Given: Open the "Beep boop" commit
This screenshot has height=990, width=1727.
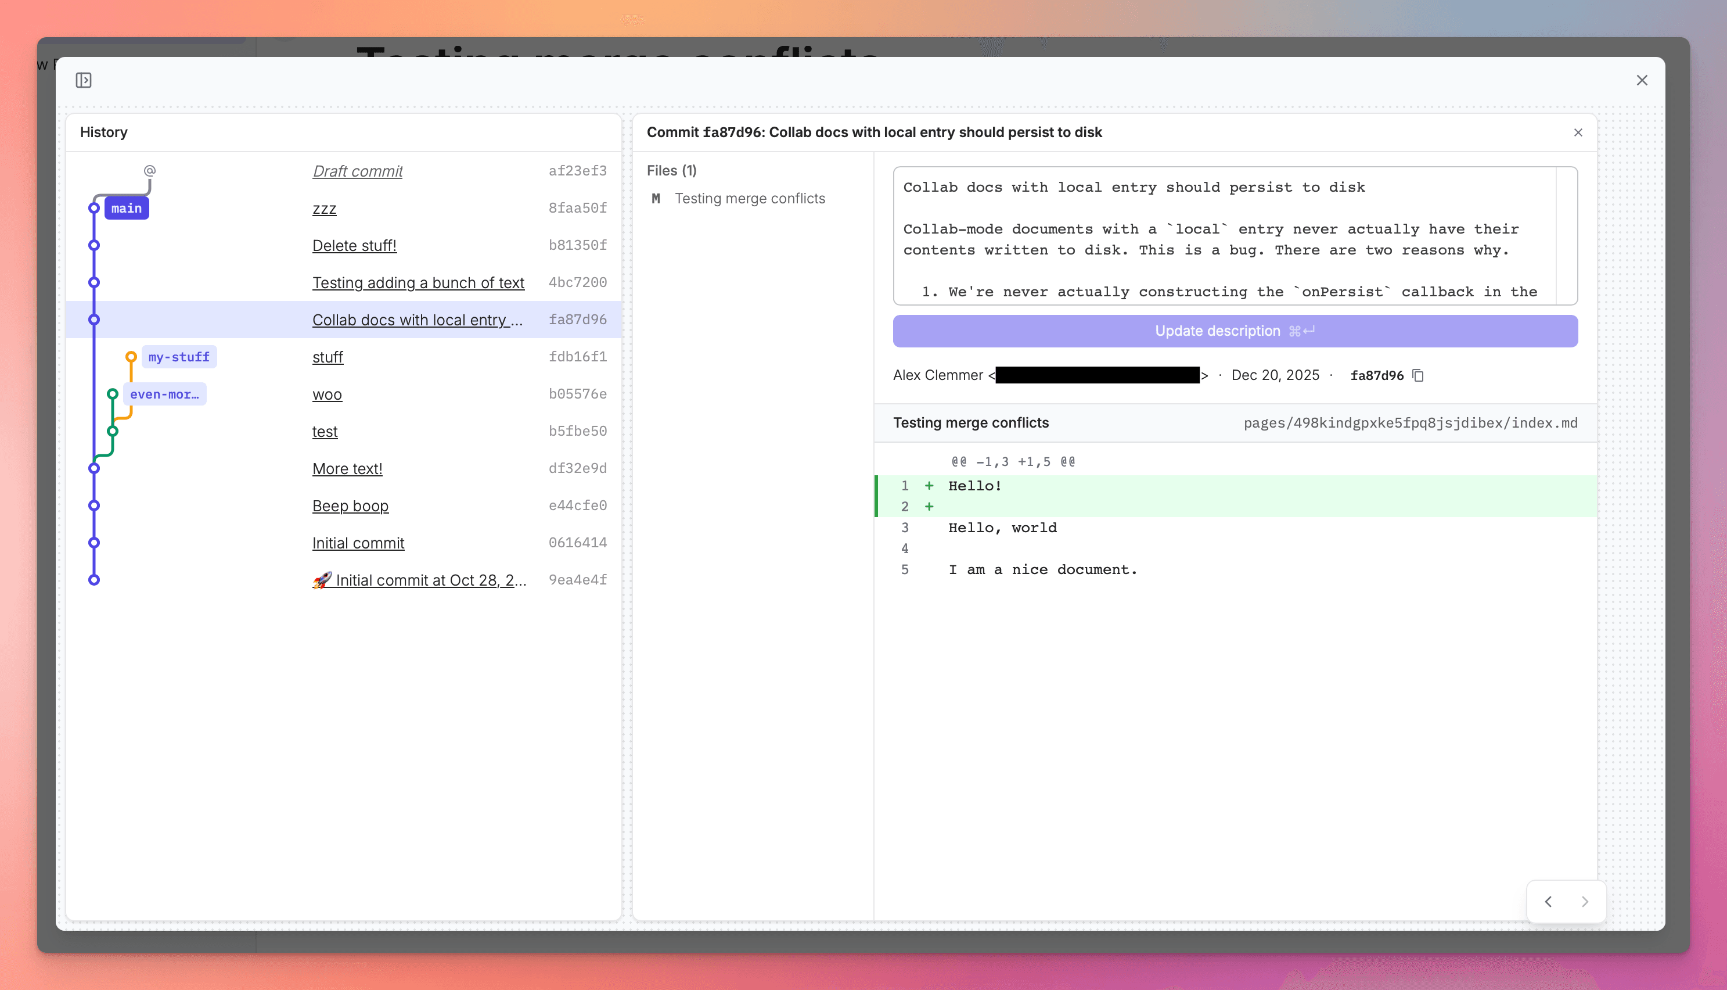Looking at the screenshot, I should 350,506.
